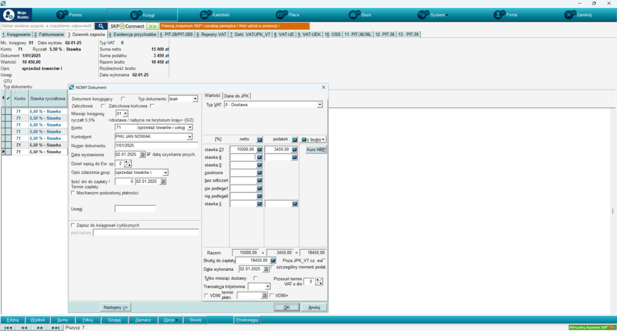The image size is (617, 331).
Task: Click calculator icon in podatek column header
Action: click(295, 139)
